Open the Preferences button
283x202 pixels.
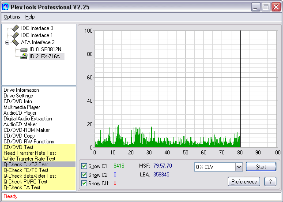coord(244,182)
